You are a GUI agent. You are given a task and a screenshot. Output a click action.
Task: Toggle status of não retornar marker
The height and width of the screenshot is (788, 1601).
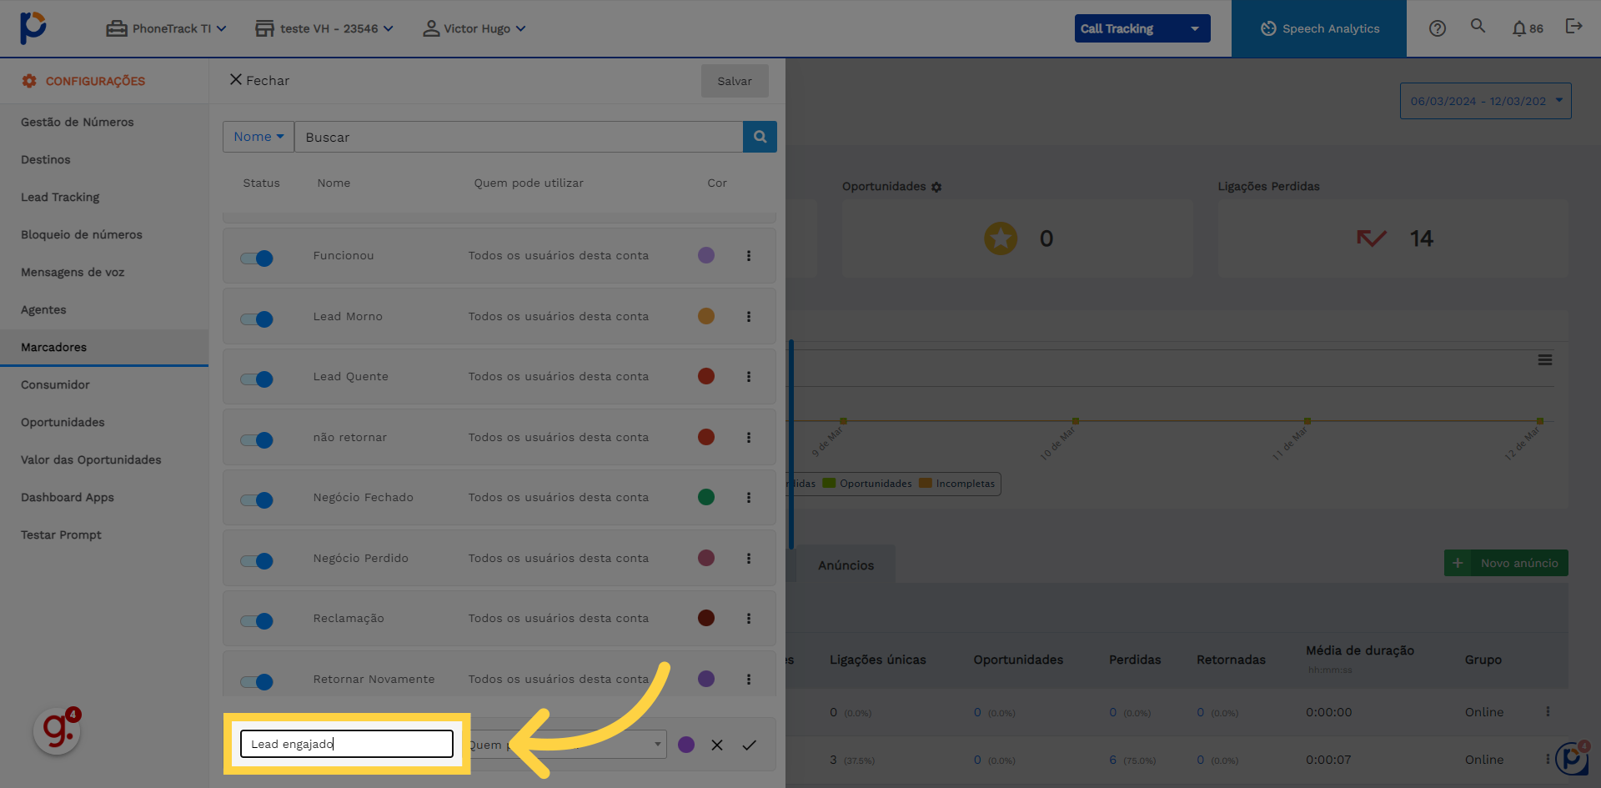tap(257, 440)
